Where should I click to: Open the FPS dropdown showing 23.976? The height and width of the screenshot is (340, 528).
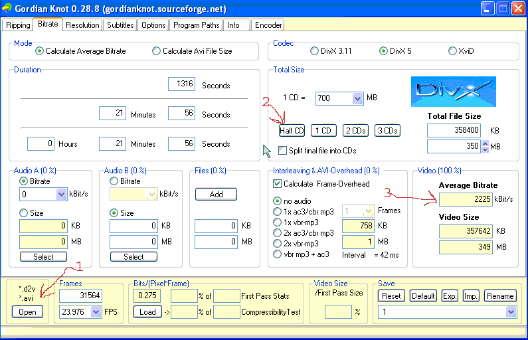pos(96,312)
